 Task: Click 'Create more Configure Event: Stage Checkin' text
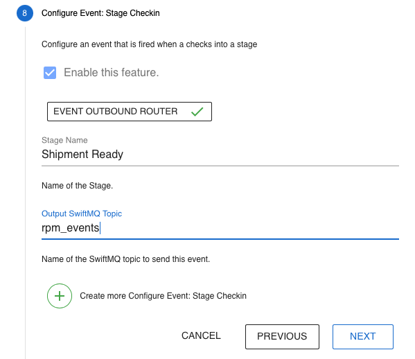click(x=163, y=296)
